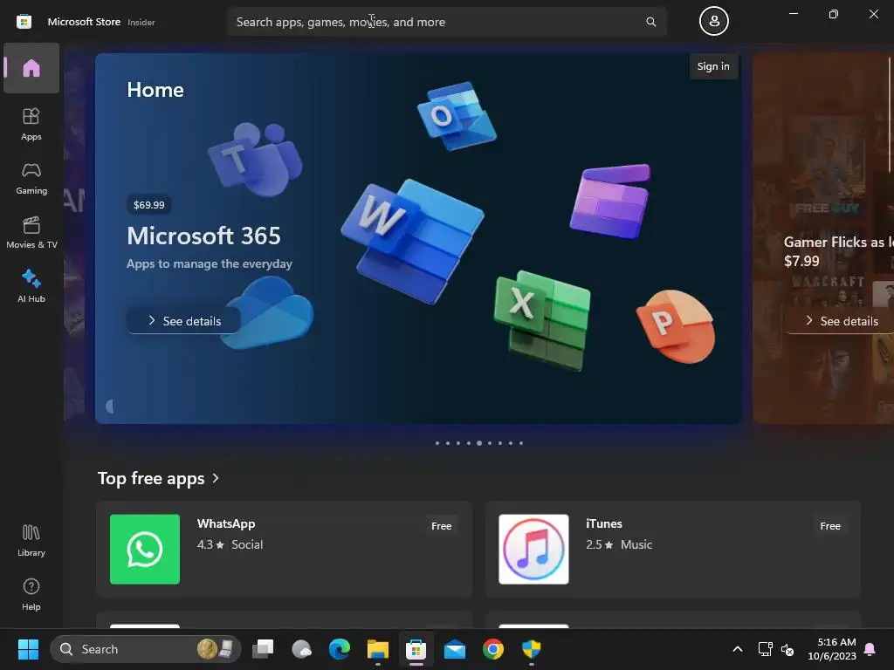Click the Free button on iTunes
894x670 pixels.
coord(830,526)
